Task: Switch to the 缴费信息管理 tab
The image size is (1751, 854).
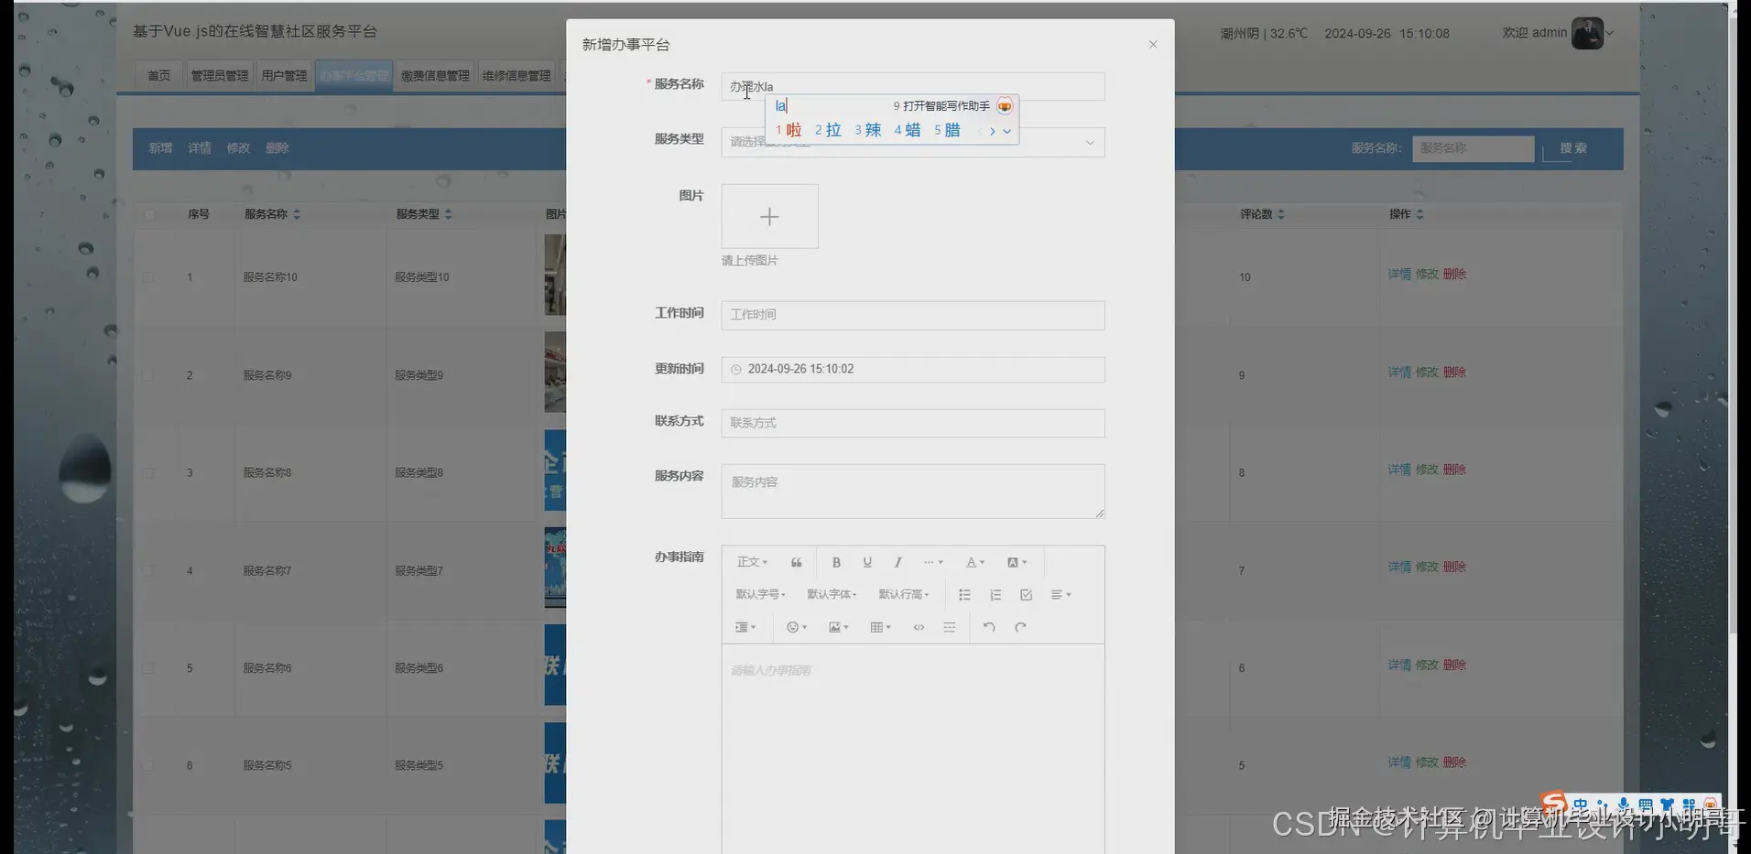Action: 434,75
